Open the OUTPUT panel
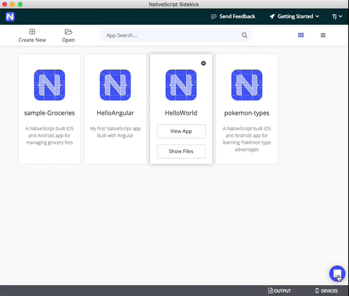This screenshot has height=296, width=349. point(280,291)
